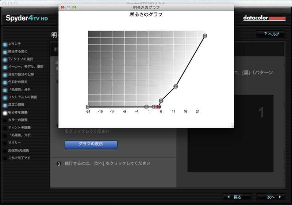Viewport: 292px width, 205px height.
Task: Click the 次へ next button
Action: tap(270, 197)
